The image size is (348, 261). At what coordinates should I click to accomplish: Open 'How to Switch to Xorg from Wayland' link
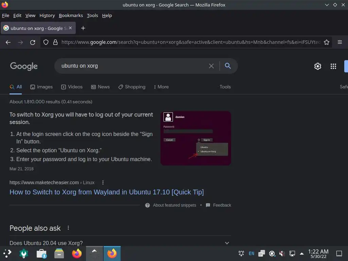106,192
